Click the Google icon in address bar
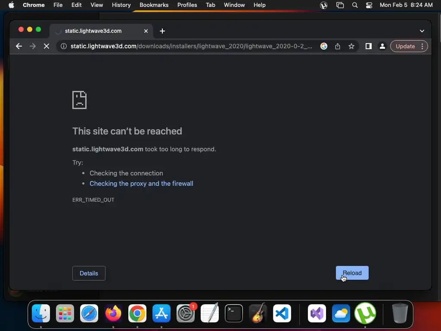441x331 pixels. [324, 46]
